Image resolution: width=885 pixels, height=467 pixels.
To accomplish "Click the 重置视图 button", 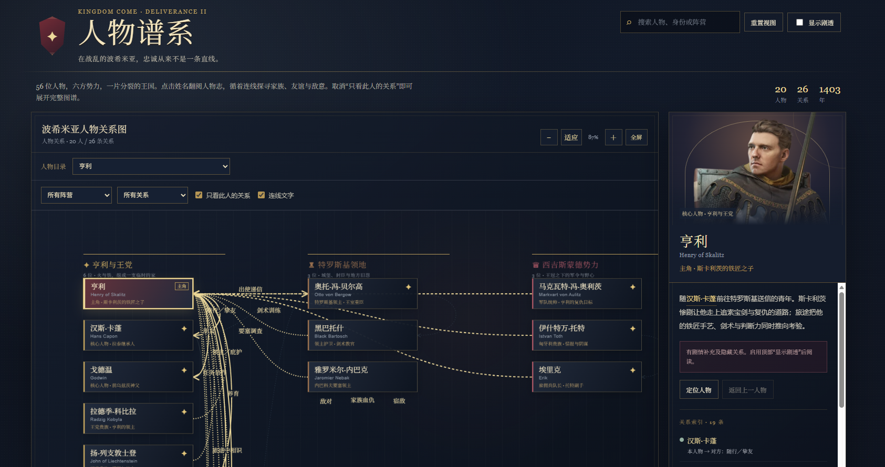I will tap(764, 23).
